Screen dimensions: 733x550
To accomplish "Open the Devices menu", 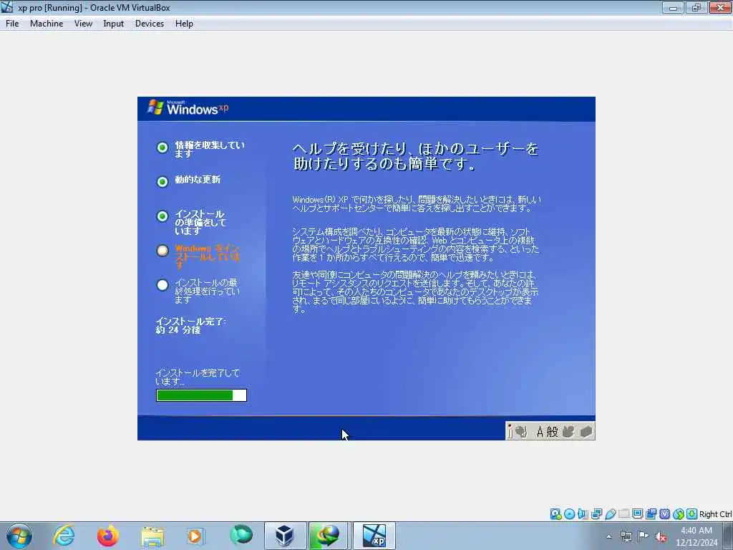I will (x=149, y=24).
